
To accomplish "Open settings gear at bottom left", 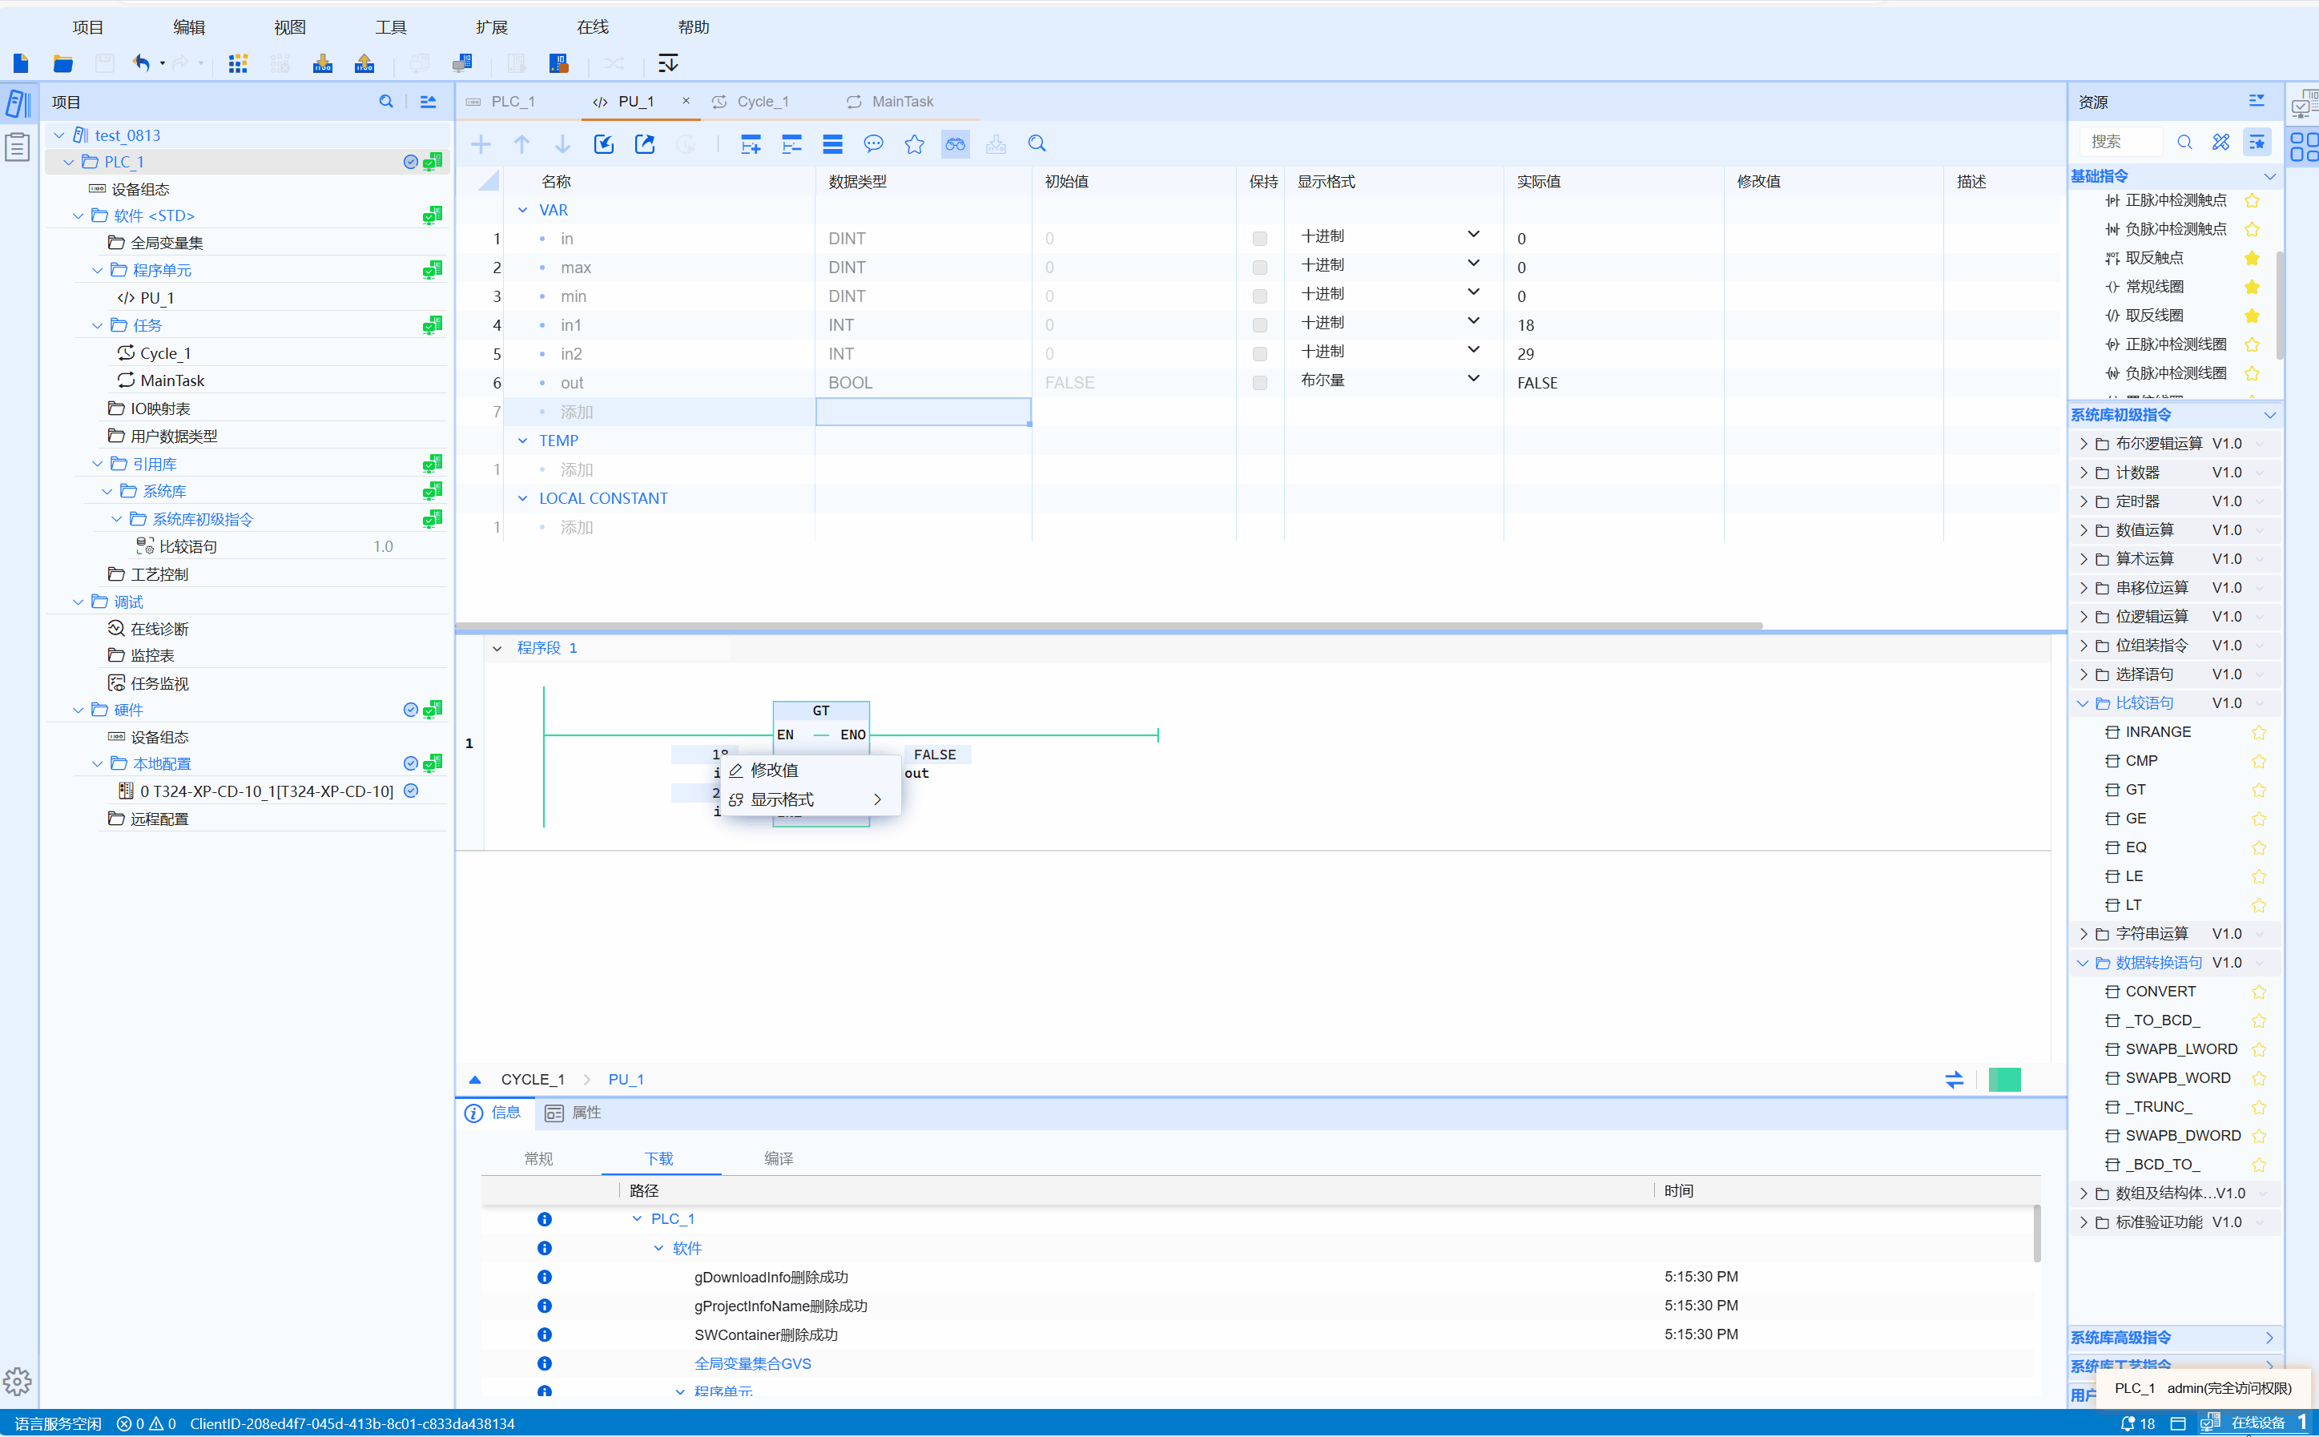I will [17, 1381].
